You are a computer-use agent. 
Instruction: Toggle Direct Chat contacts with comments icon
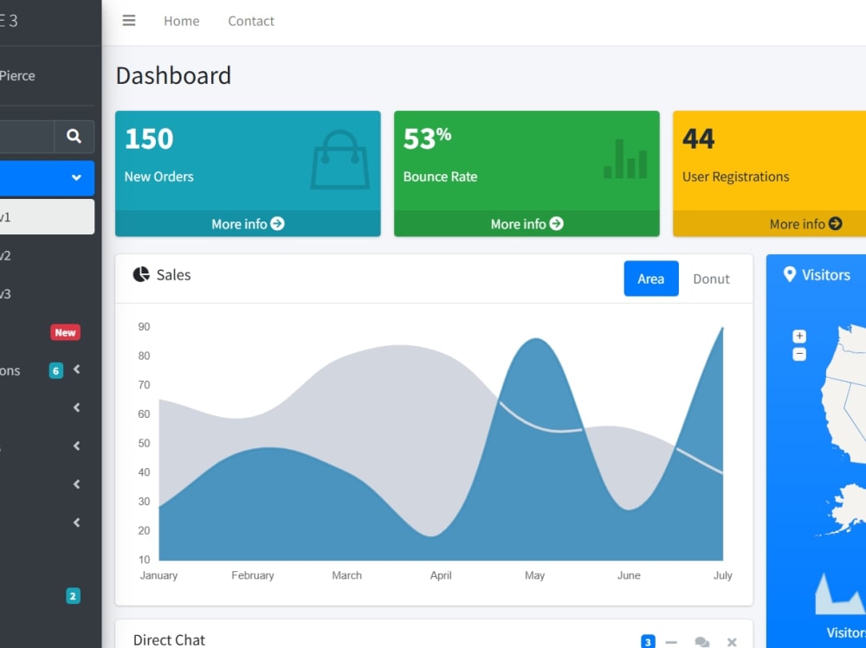click(x=702, y=642)
